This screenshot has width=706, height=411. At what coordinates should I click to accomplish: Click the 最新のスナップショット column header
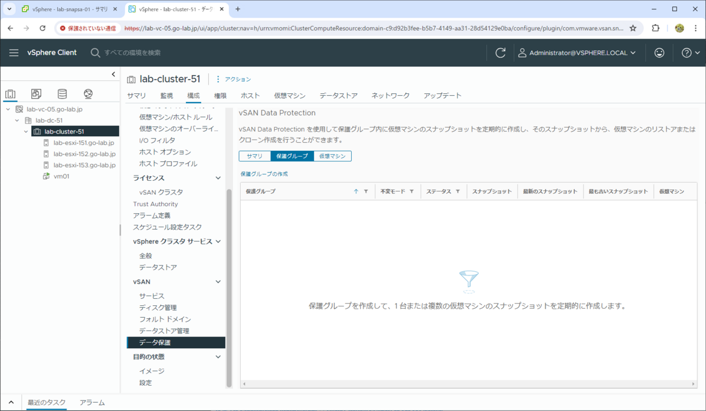pyautogui.click(x=550, y=191)
